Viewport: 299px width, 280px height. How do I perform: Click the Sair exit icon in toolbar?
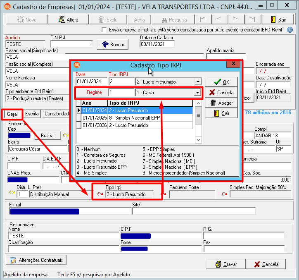[278, 19]
